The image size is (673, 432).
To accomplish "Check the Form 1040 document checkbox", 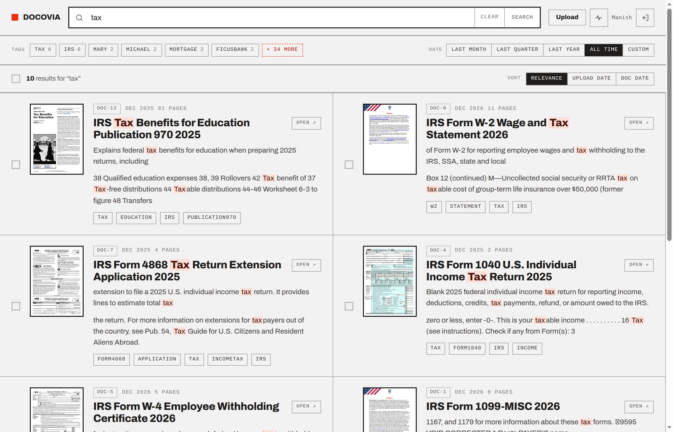I will pyautogui.click(x=349, y=306).
